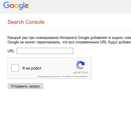
Task: Focus the URL input field
Action: (x=45, y=51)
